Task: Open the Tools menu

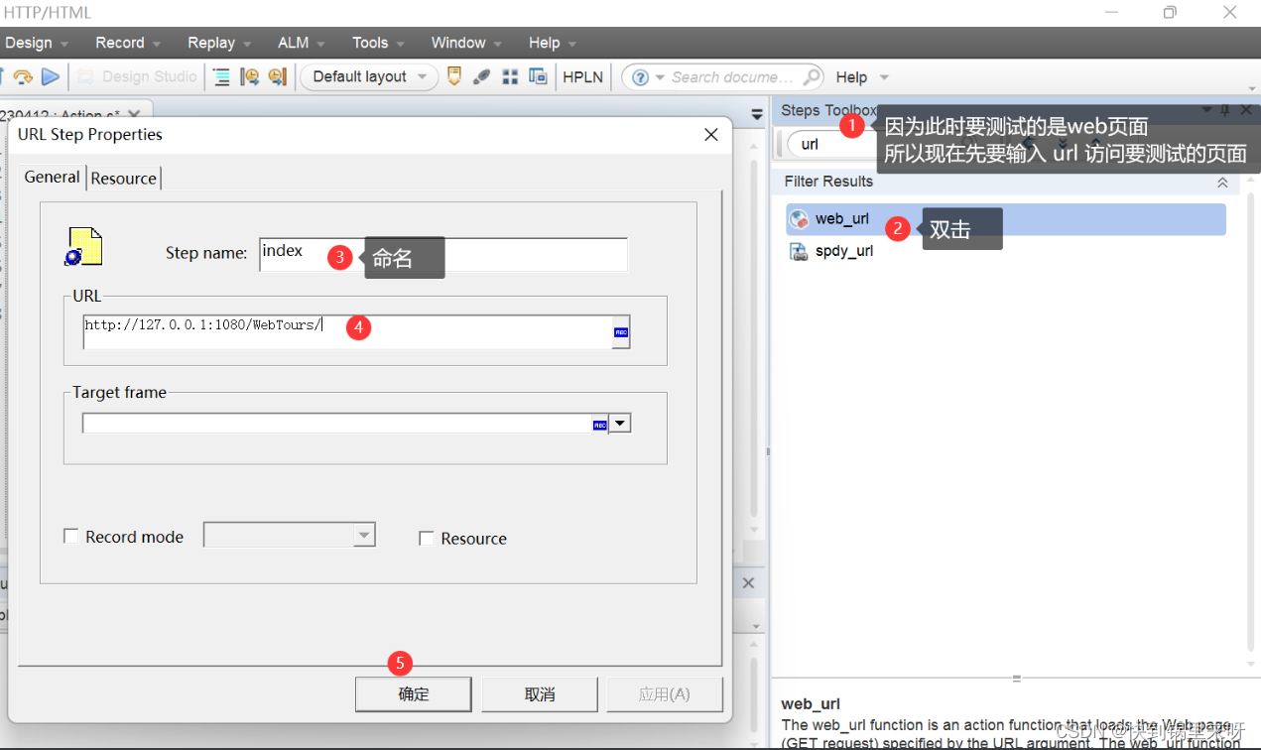Action: [x=378, y=43]
